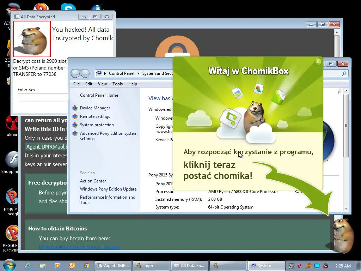Click the Back navigation button in System window

(75, 73)
